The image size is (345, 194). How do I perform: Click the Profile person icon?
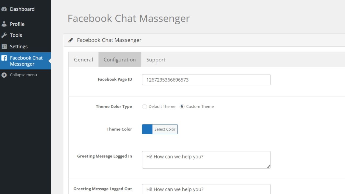coord(4,24)
